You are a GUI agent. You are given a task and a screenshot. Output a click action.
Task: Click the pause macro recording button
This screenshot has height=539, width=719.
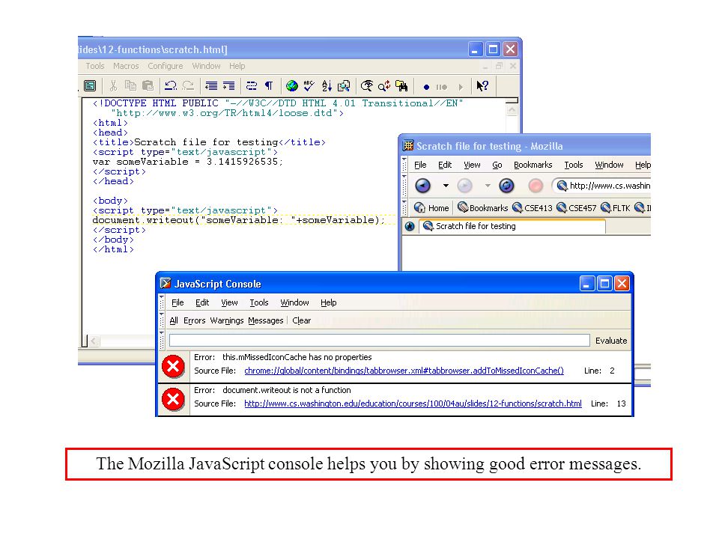pos(442,87)
